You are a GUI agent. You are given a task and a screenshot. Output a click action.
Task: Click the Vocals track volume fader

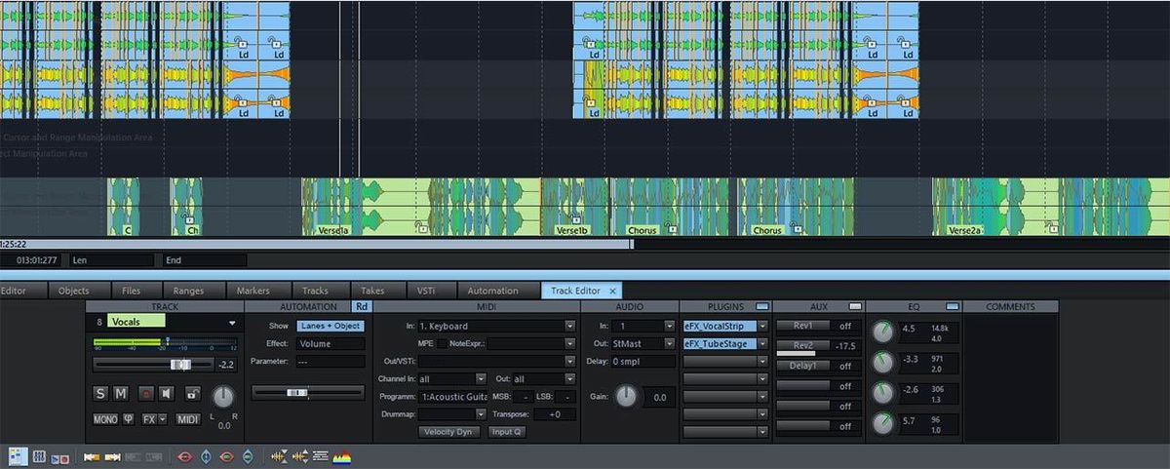[x=180, y=364]
